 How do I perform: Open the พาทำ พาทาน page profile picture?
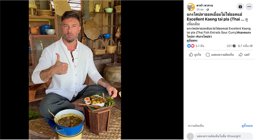191,7
